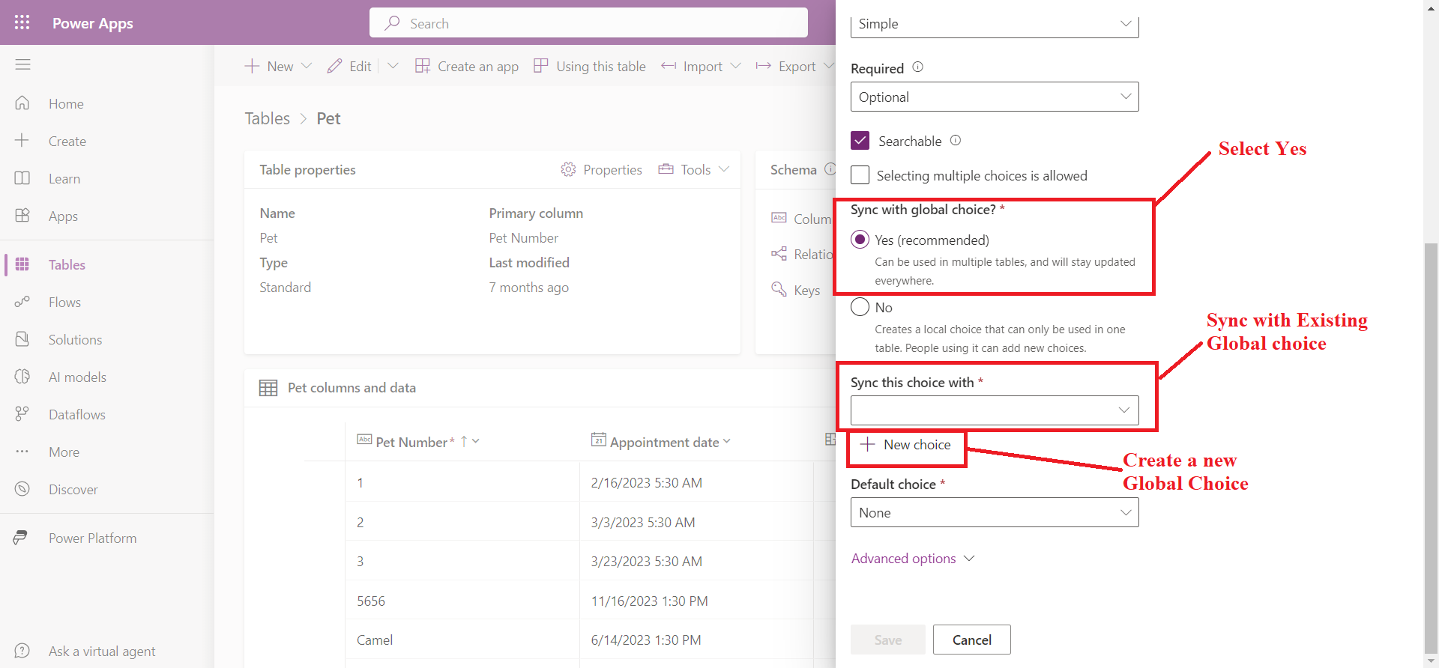1439x668 pixels.
Task: Uncheck the Searchable checkbox
Action: (x=860, y=141)
